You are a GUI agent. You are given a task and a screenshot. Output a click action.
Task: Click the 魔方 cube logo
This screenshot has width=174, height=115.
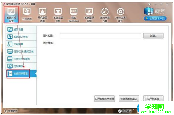(149, 11)
